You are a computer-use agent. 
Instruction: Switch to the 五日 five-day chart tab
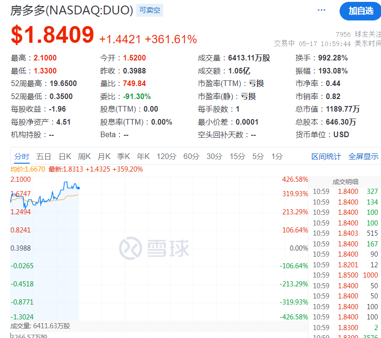point(44,157)
